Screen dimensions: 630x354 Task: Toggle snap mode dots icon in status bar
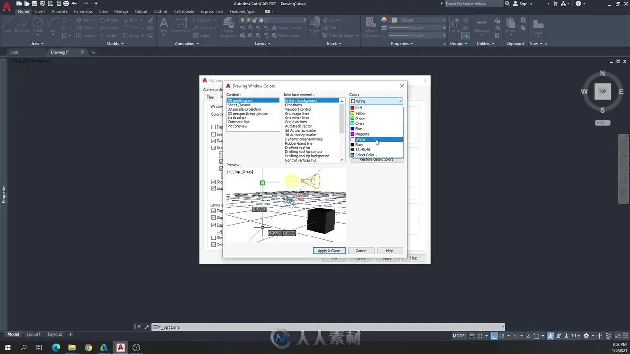(x=481, y=336)
